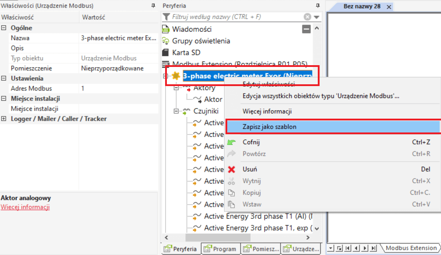Click the filter funnel icon in Peryferia
This screenshot has width=441, height=255.
coord(166,17)
